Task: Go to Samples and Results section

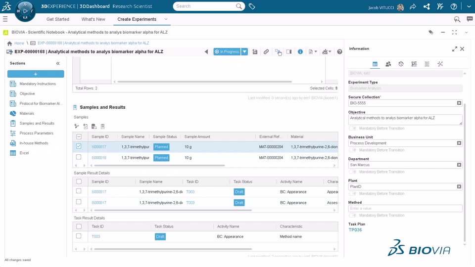Action: click(37, 124)
